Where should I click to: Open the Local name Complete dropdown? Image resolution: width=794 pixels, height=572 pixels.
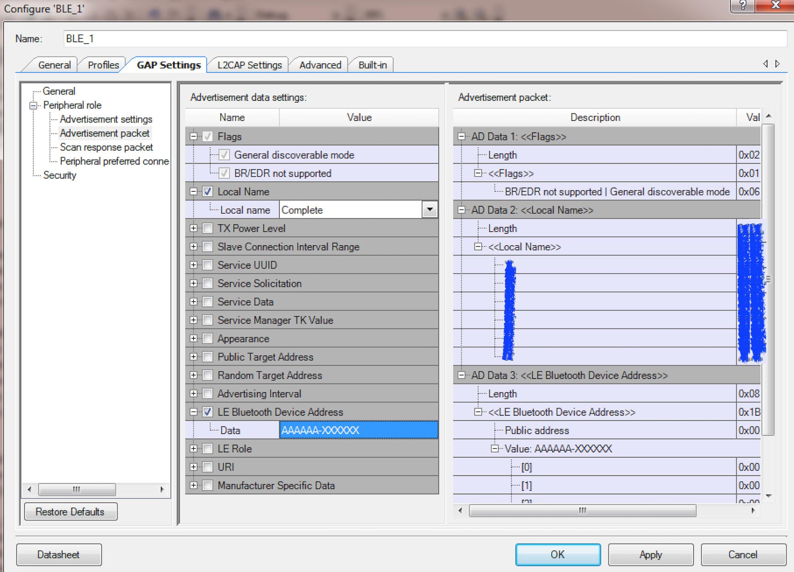point(430,210)
